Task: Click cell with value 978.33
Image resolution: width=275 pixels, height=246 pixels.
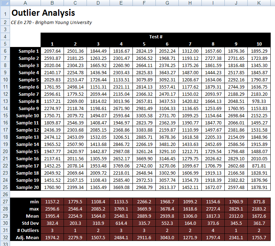Action: [259, 101]
